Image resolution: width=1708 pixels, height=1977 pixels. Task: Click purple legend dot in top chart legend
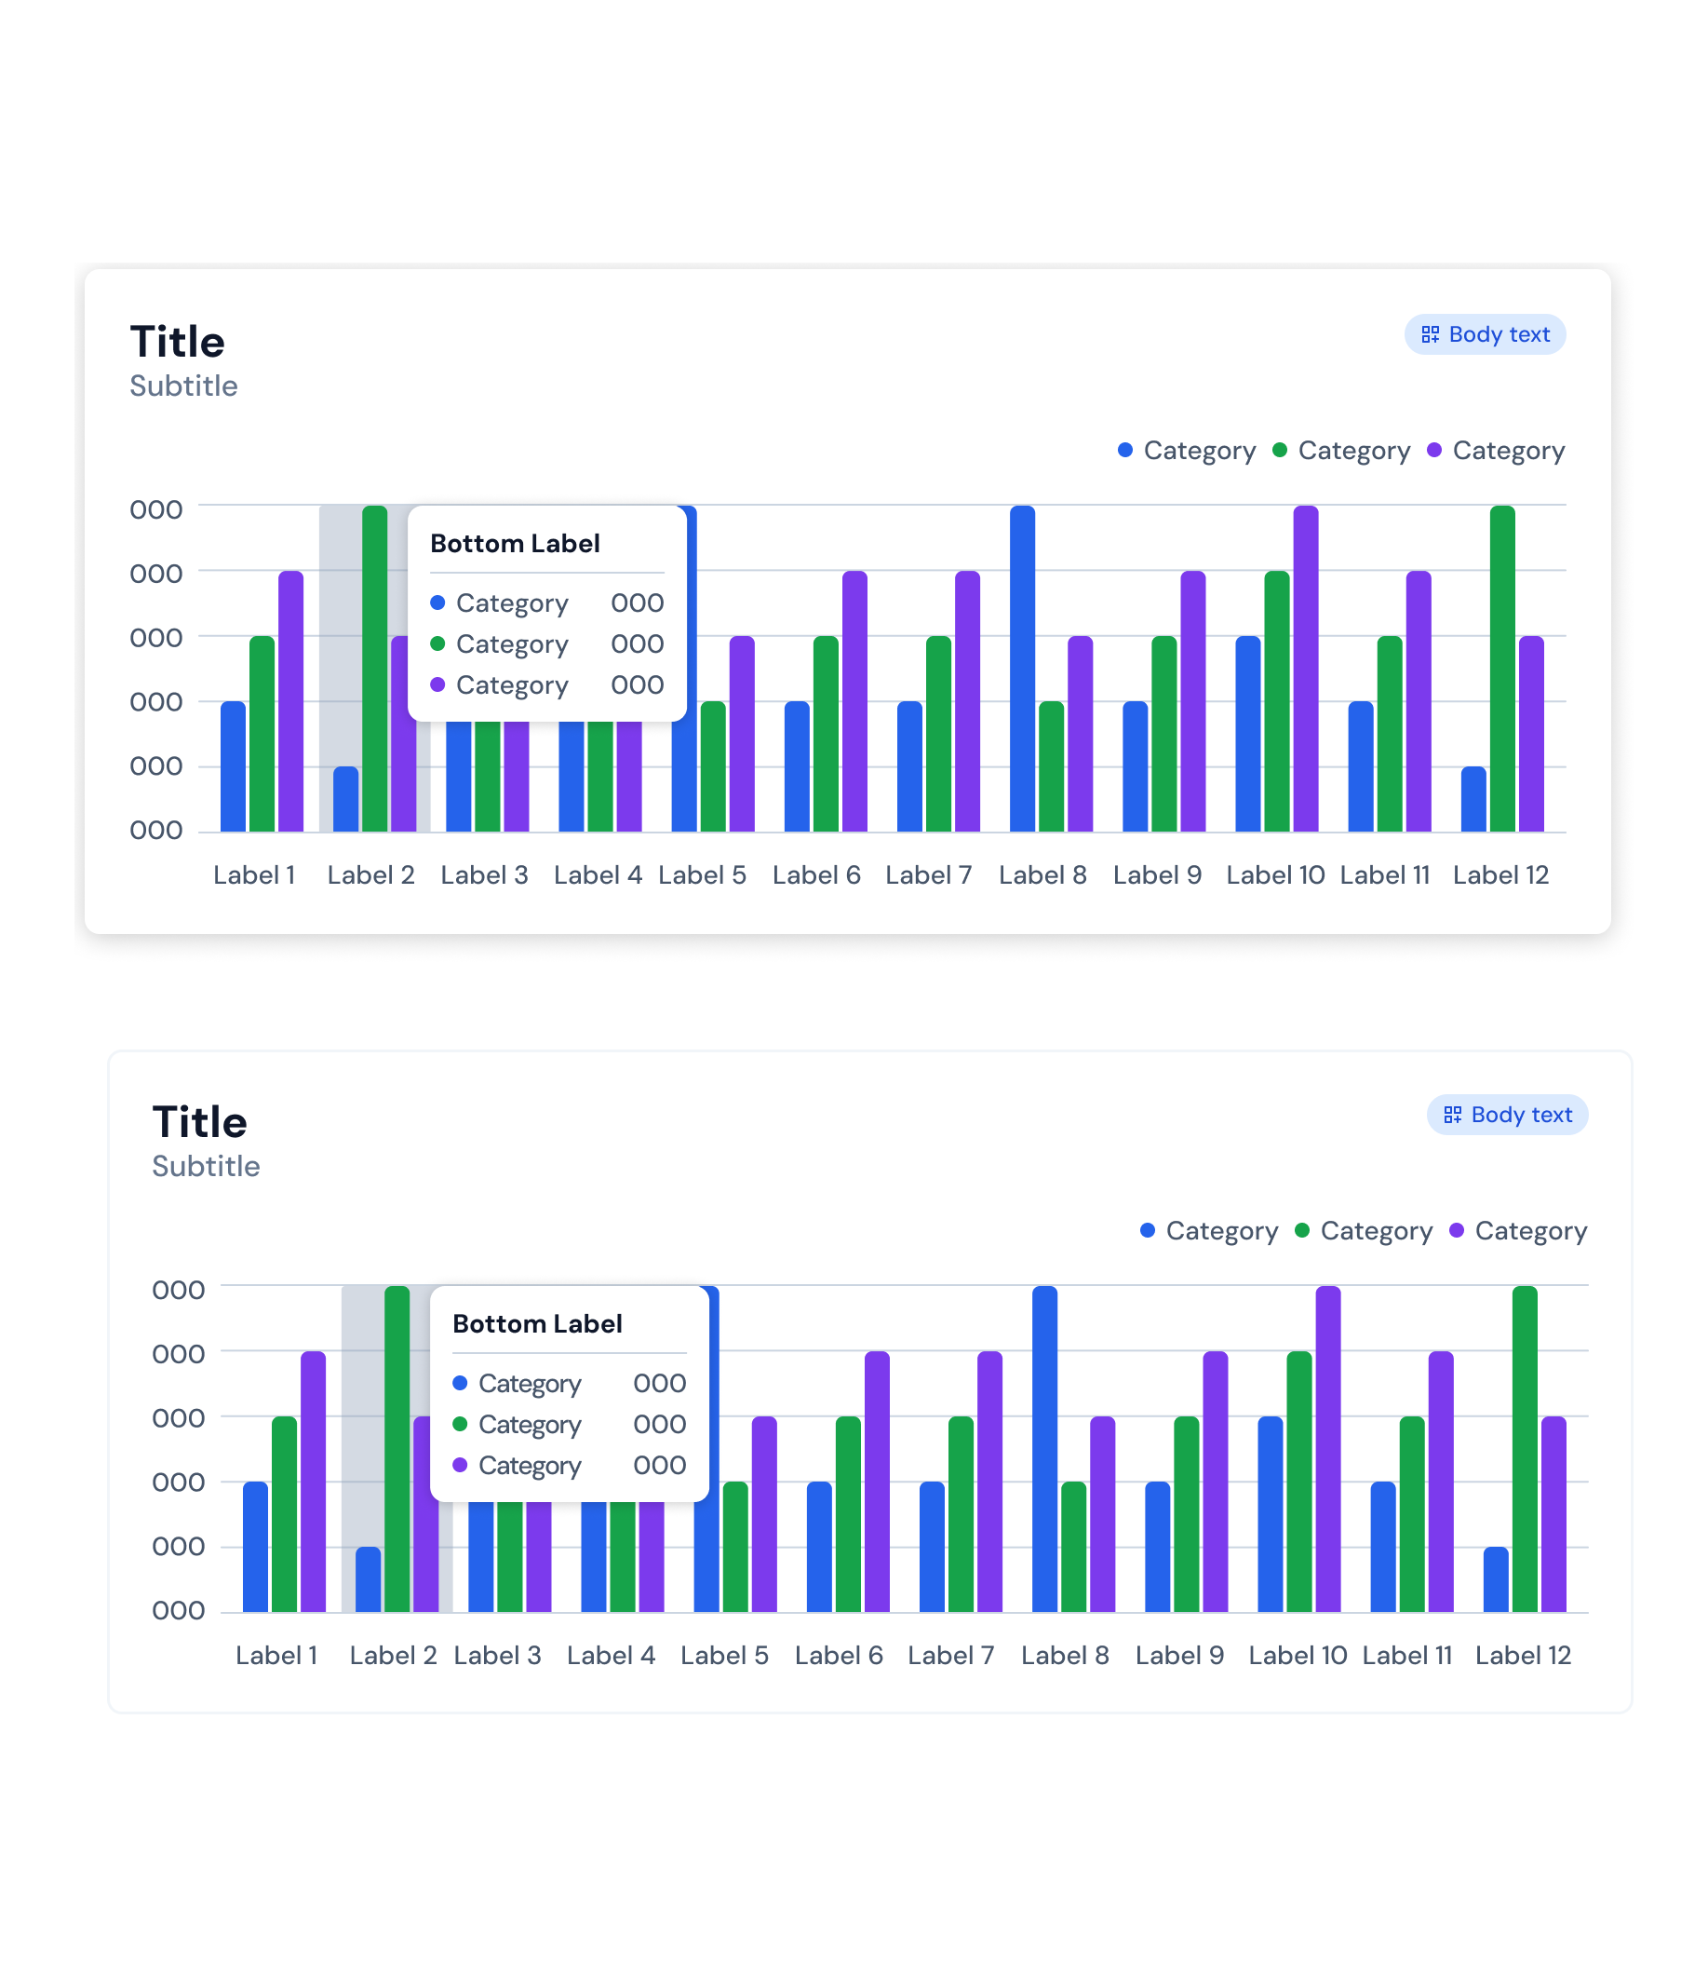[1433, 450]
